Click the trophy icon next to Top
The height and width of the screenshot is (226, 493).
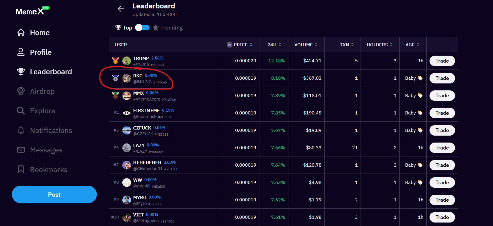(118, 28)
